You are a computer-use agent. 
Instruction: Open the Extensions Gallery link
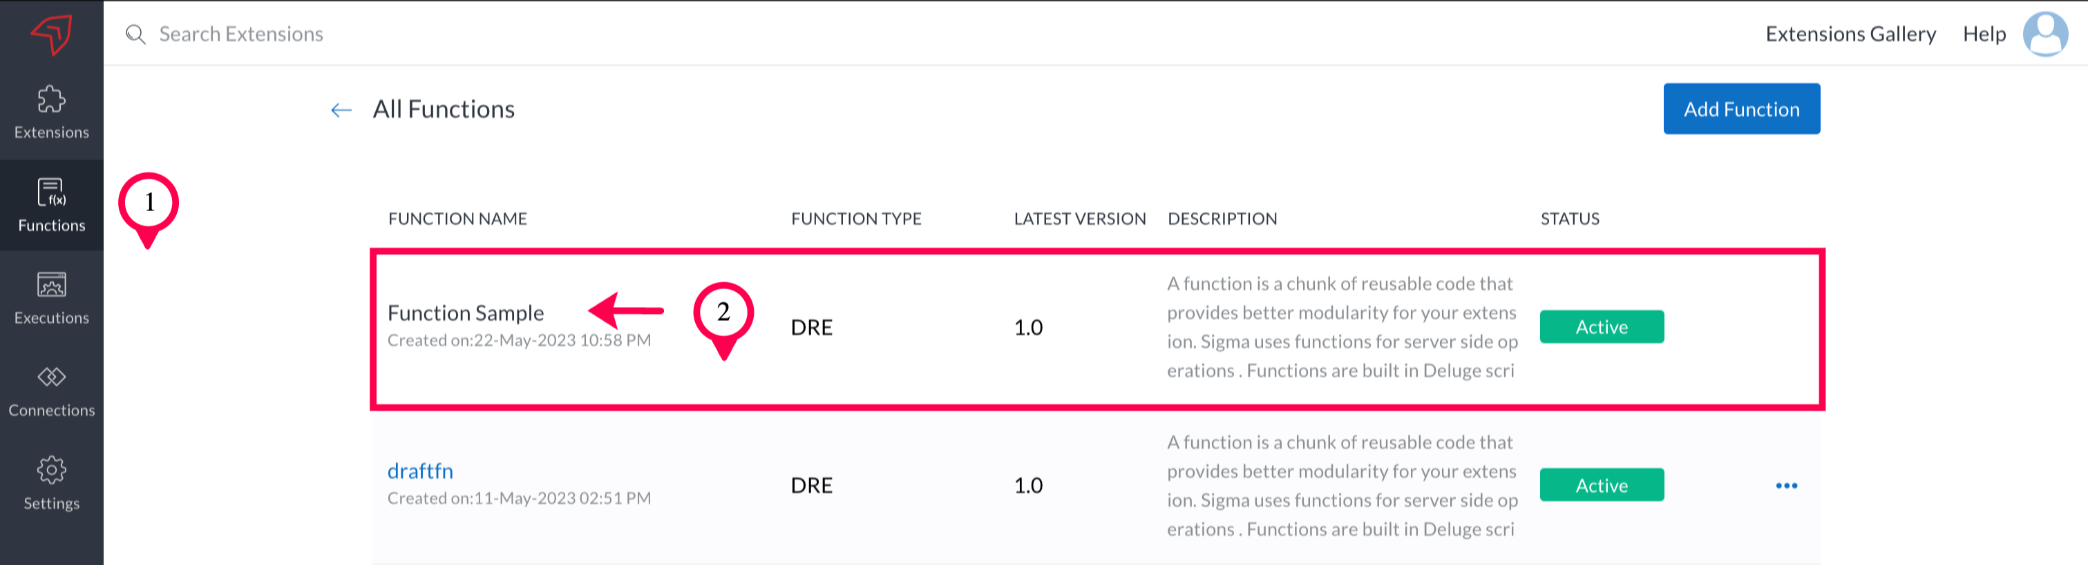1850,34
